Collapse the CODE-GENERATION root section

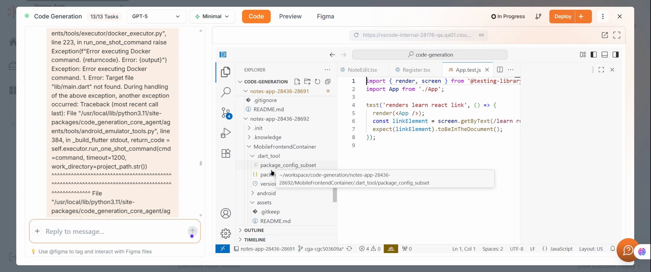click(x=240, y=82)
